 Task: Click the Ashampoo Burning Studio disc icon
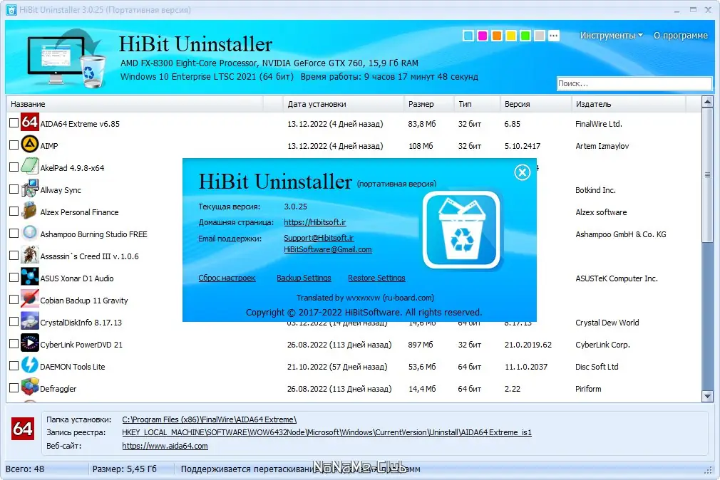click(30, 233)
